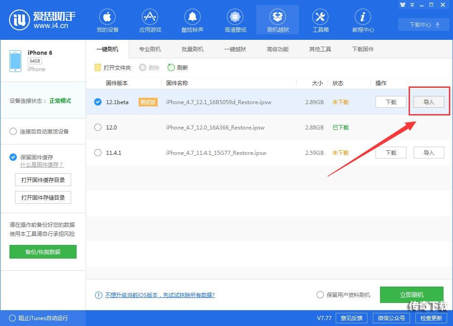Click 备份/恢复数据 green button
Viewport: 453px width, 326px height.
pos(43,252)
